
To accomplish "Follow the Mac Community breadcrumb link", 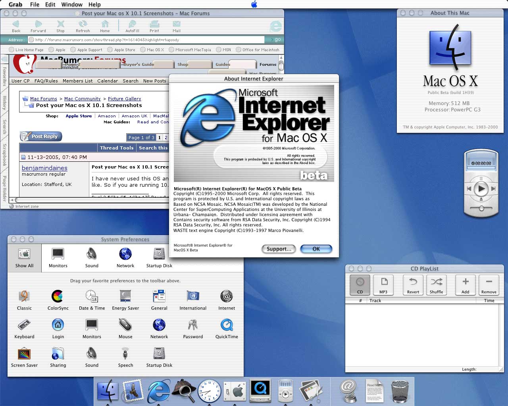I will (83, 99).
